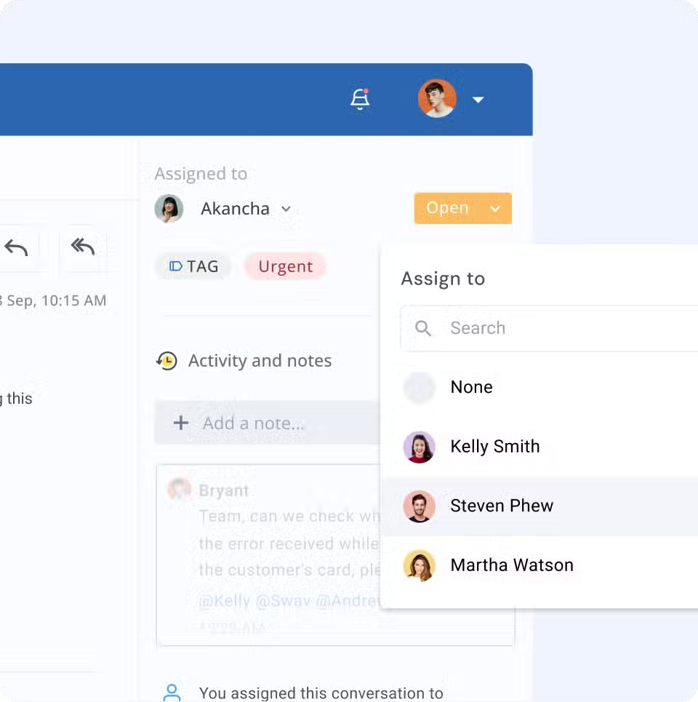Select Martha Watson from the assign list
This screenshot has width=698, height=702.
tap(512, 565)
